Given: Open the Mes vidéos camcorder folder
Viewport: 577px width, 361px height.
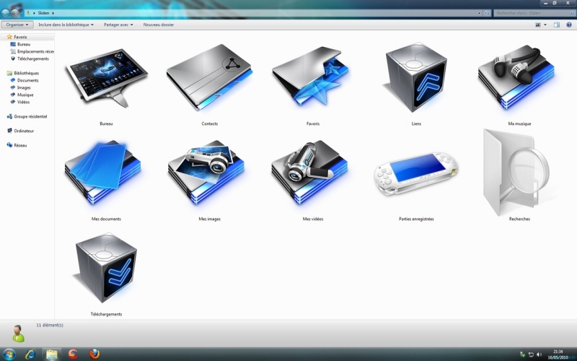Looking at the screenshot, I should (x=310, y=172).
